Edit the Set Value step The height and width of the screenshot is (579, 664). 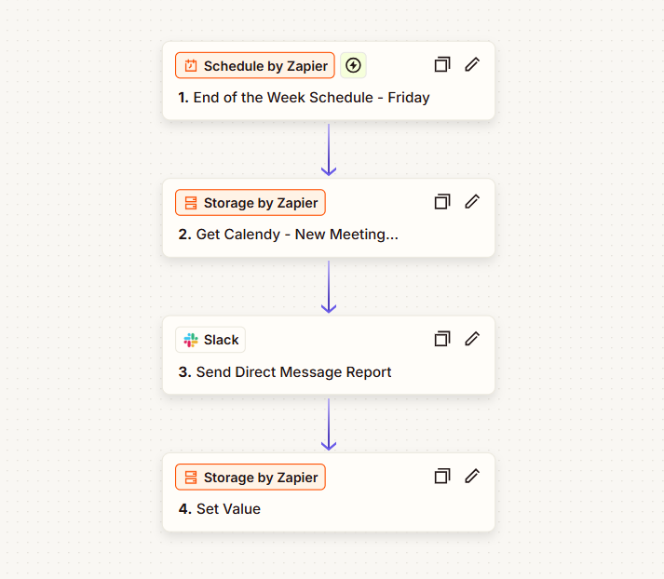coord(472,477)
